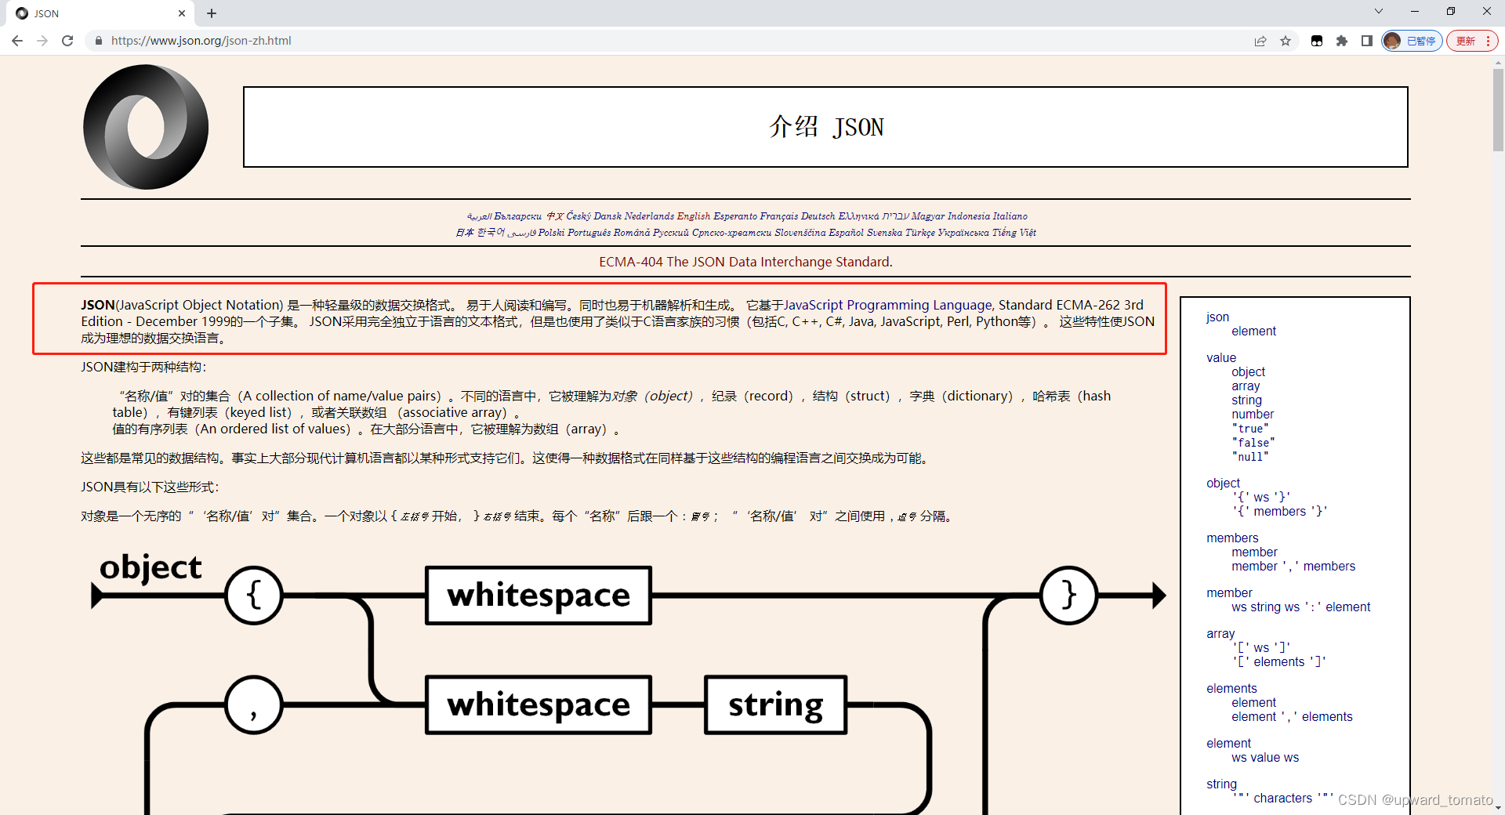Switch language to Español
Screen dimensions: 1505x815
pyautogui.click(x=846, y=233)
